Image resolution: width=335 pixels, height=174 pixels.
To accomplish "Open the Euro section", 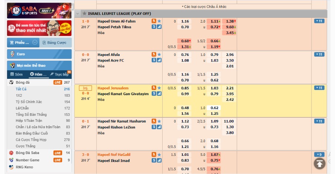I will pyautogui.click(x=39, y=54).
